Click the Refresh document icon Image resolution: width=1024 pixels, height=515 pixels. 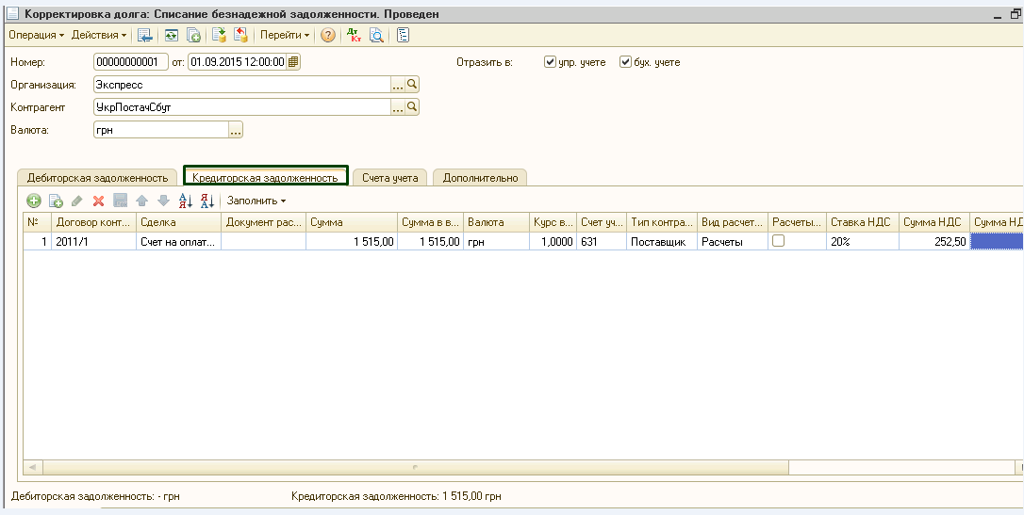171,35
